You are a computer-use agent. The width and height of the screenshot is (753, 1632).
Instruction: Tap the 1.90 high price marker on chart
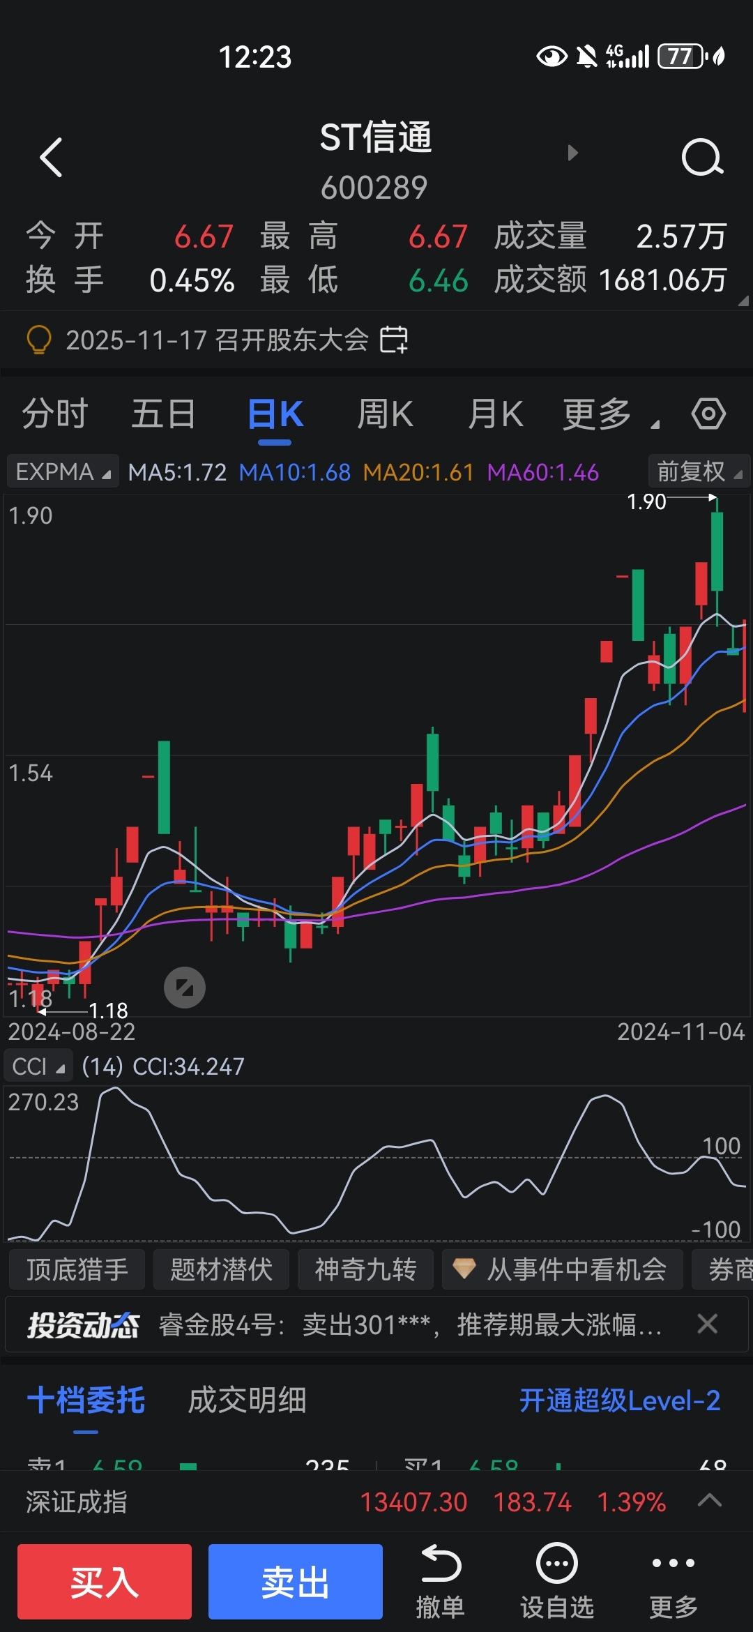[x=646, y=501]
